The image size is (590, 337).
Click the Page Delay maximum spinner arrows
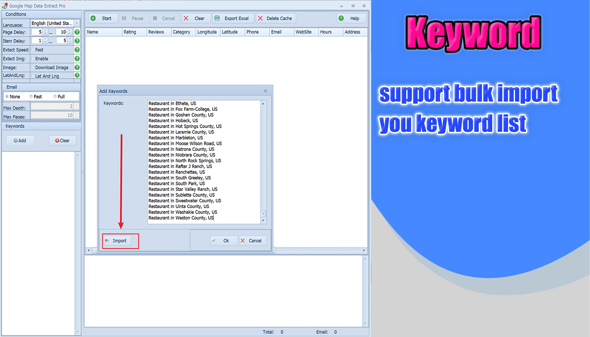[70, 32]
